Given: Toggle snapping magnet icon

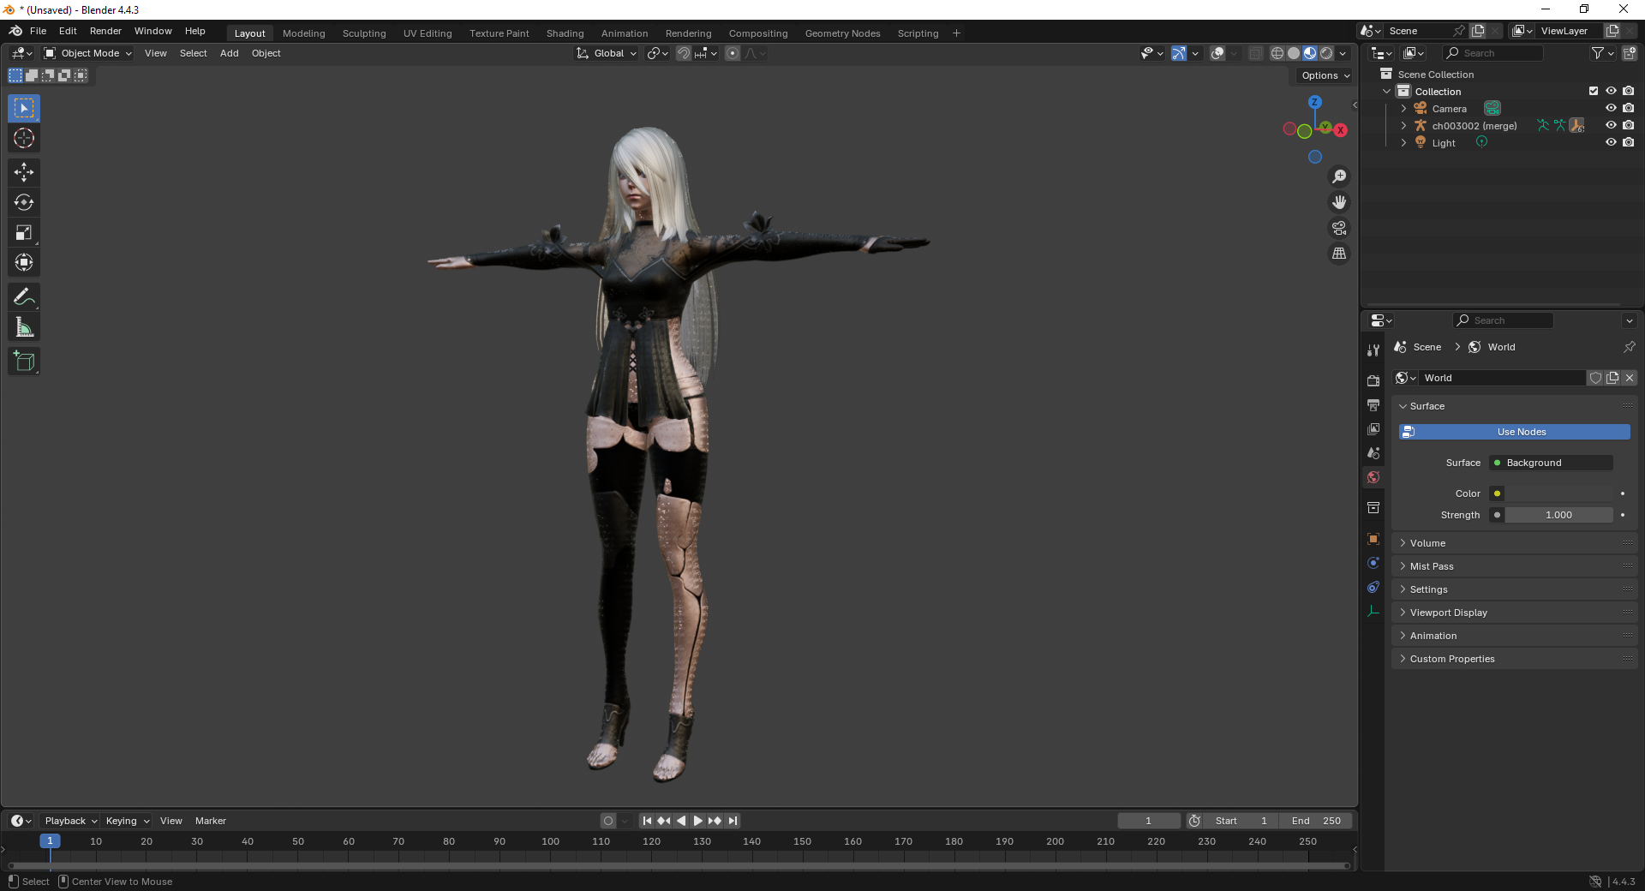Looking at the screenshot, I should pos(684,53).
